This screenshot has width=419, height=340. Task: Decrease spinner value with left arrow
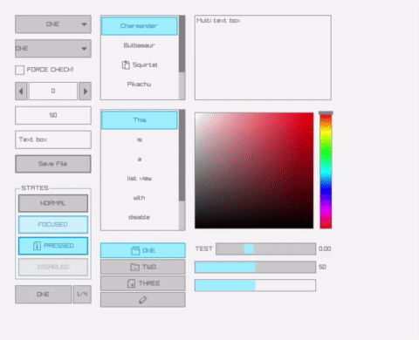[x=21, y=92]
